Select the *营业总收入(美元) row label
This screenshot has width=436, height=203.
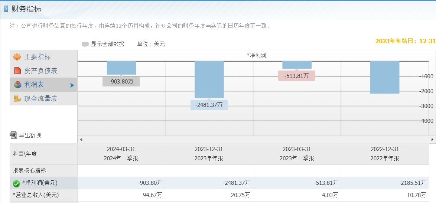tap(36, 195)
